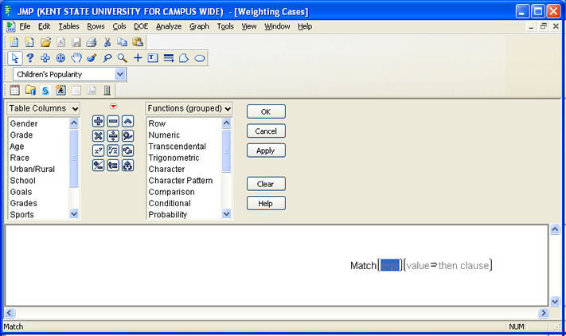This screenshot has width=566, height=336.
Task: Open the Graph menu
Action: pyautogui.click(x=199, y=26)
